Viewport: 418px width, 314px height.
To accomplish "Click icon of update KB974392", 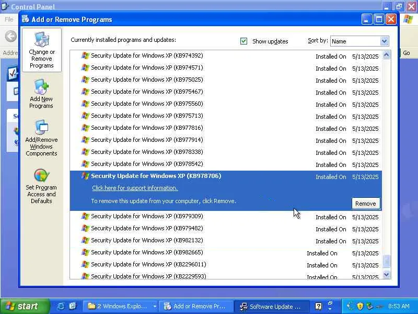I will (85, 55).
